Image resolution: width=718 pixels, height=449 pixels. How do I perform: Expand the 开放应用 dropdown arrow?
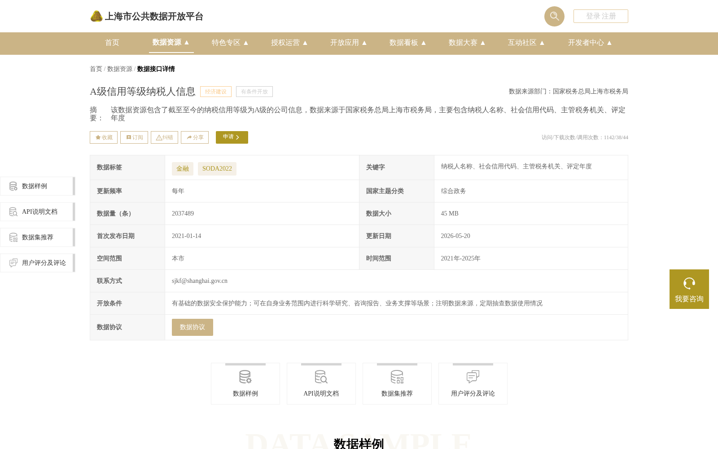point(364,43)
